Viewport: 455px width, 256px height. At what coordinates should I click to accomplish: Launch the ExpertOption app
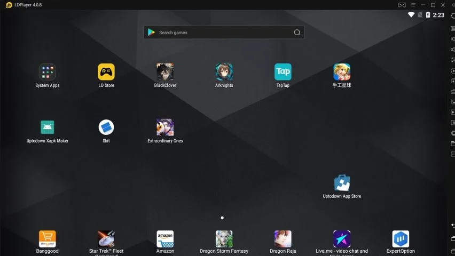point(401,239)
